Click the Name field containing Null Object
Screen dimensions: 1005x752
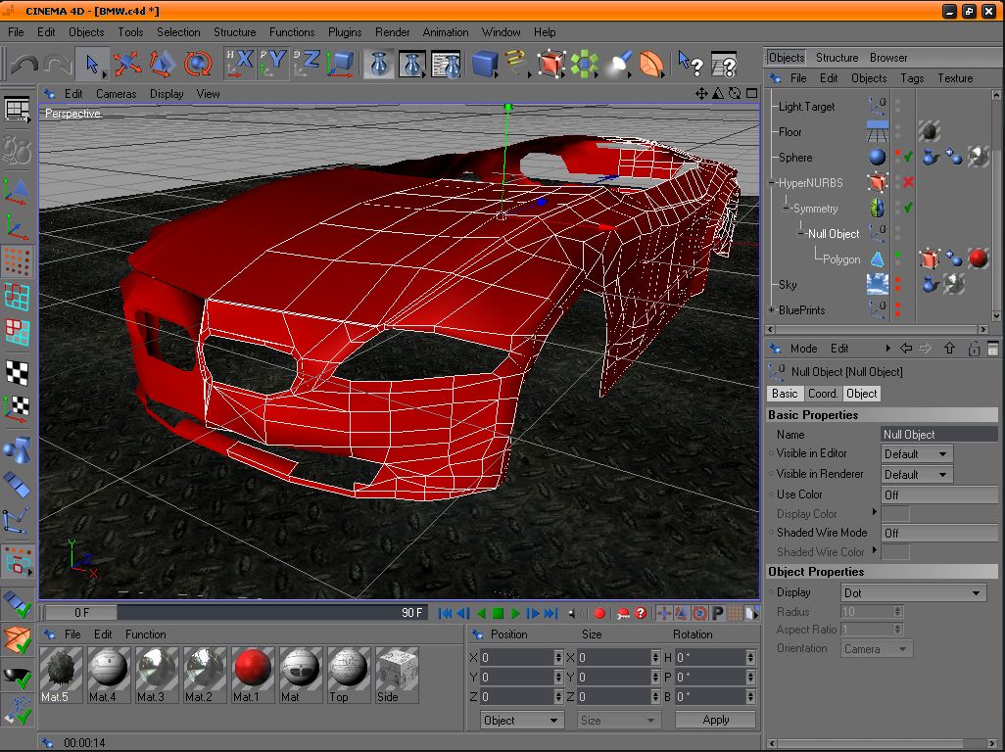pyautogui.click(x=938, y=435)
